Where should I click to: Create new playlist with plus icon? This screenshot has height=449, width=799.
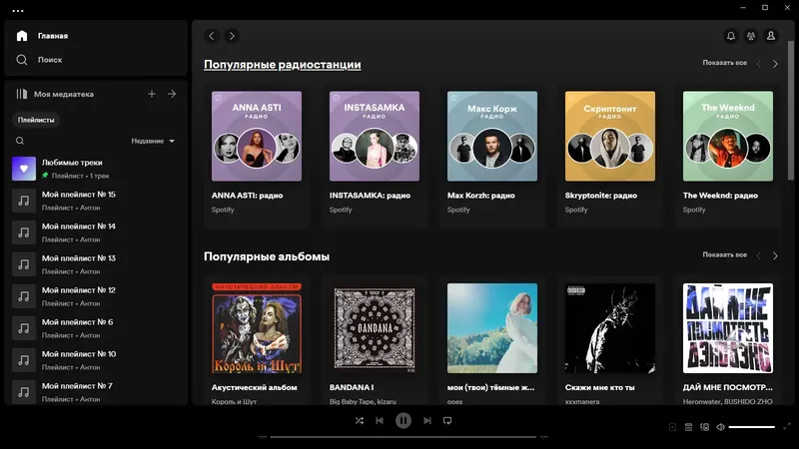[x=152, y=94]
